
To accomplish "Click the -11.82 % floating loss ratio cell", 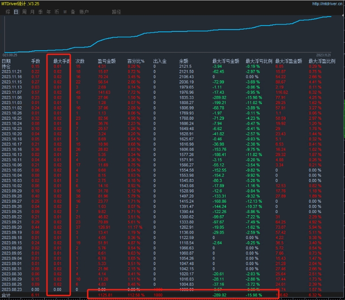I will [254, 155].
